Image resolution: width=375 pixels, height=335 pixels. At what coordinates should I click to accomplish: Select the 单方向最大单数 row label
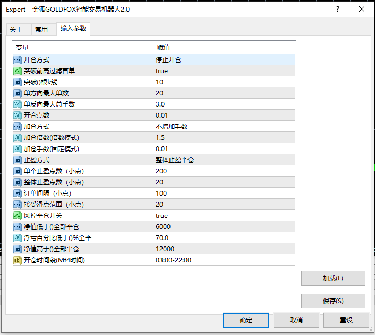pos(46,93)
